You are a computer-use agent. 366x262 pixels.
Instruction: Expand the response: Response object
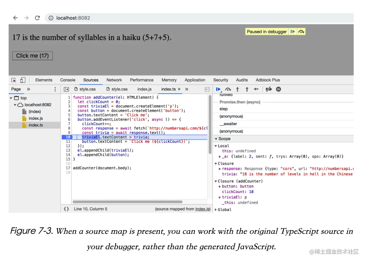coord(220,169)
